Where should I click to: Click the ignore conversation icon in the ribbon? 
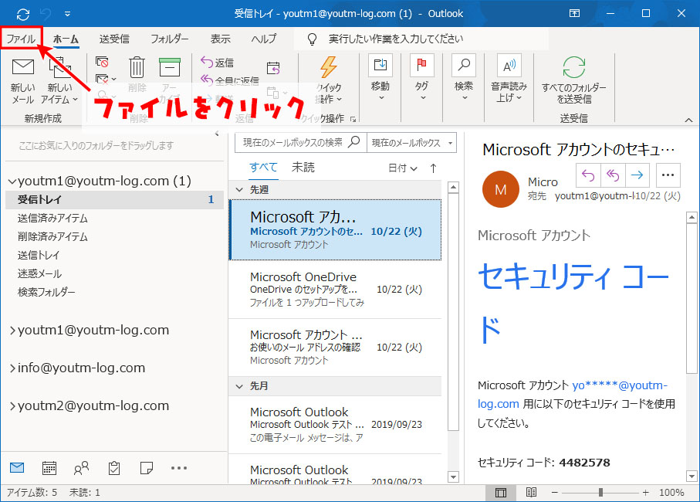click(x=102, y=62)
